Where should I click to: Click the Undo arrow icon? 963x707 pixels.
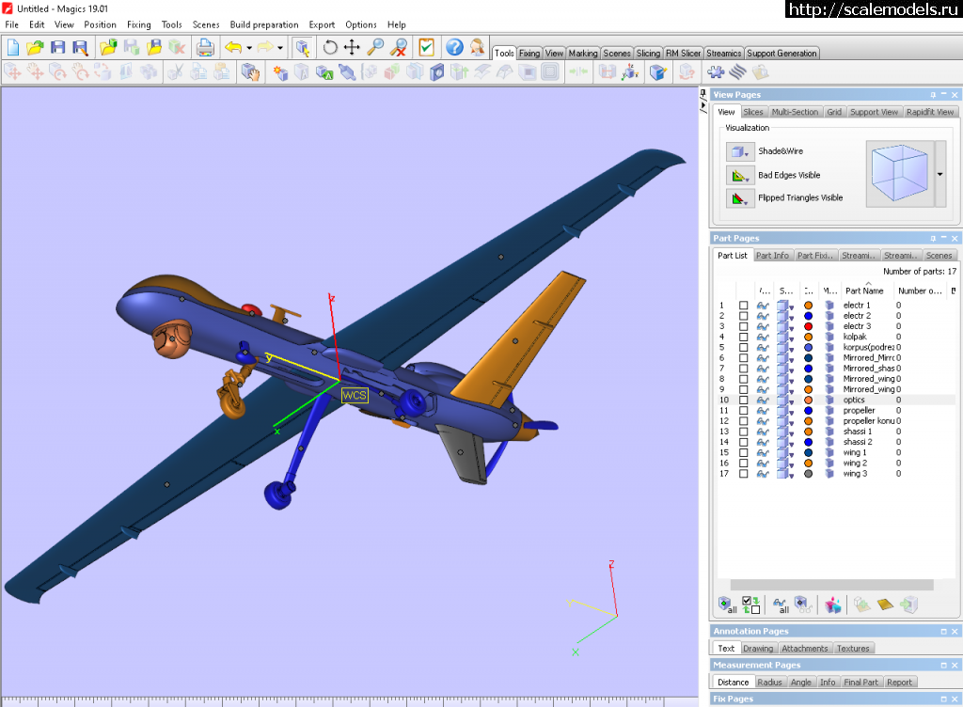(x=232, y=47)
